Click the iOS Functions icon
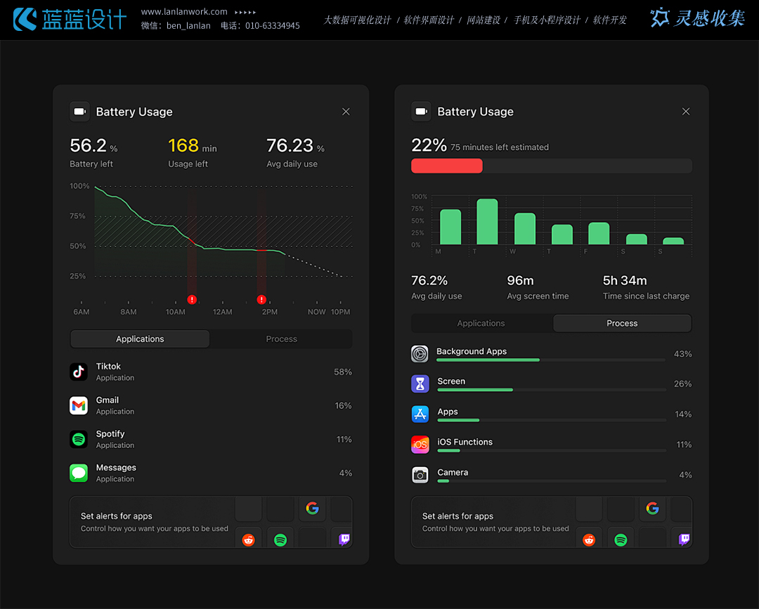Viewport: 759px width, 609px height. pos(420,445)
